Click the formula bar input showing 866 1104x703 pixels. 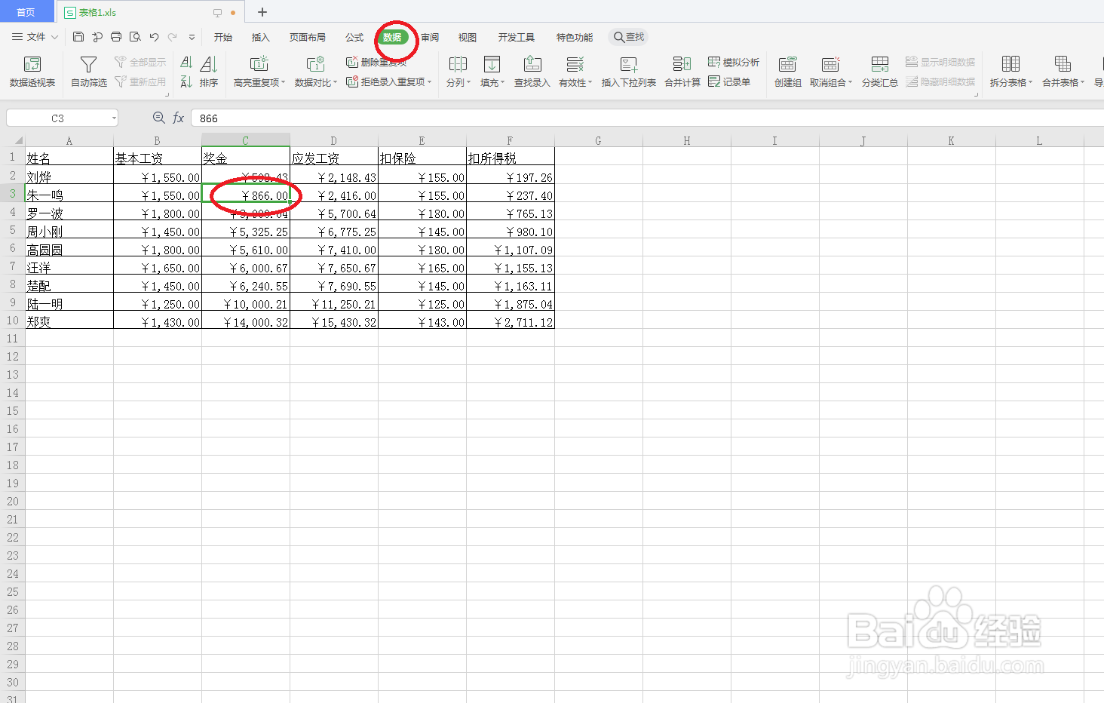pyautogui.click(x=647, y=118)
